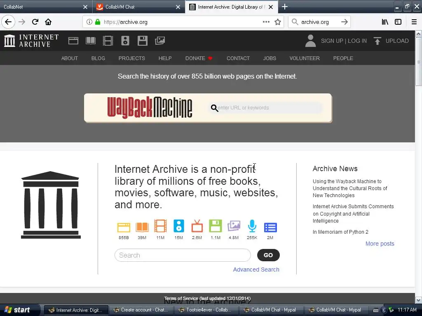Select the 2M collections list icon
Viewport: 422px width, 316px height.
(270, 227)
